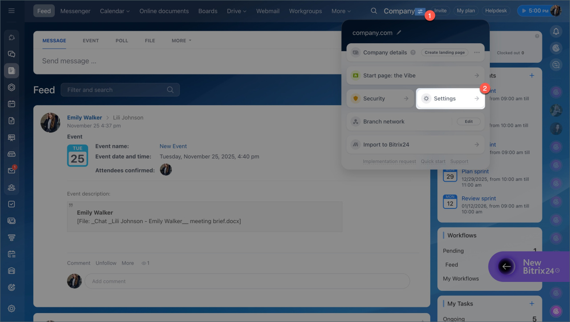Open notifications bell icon

tap(556, 31)
